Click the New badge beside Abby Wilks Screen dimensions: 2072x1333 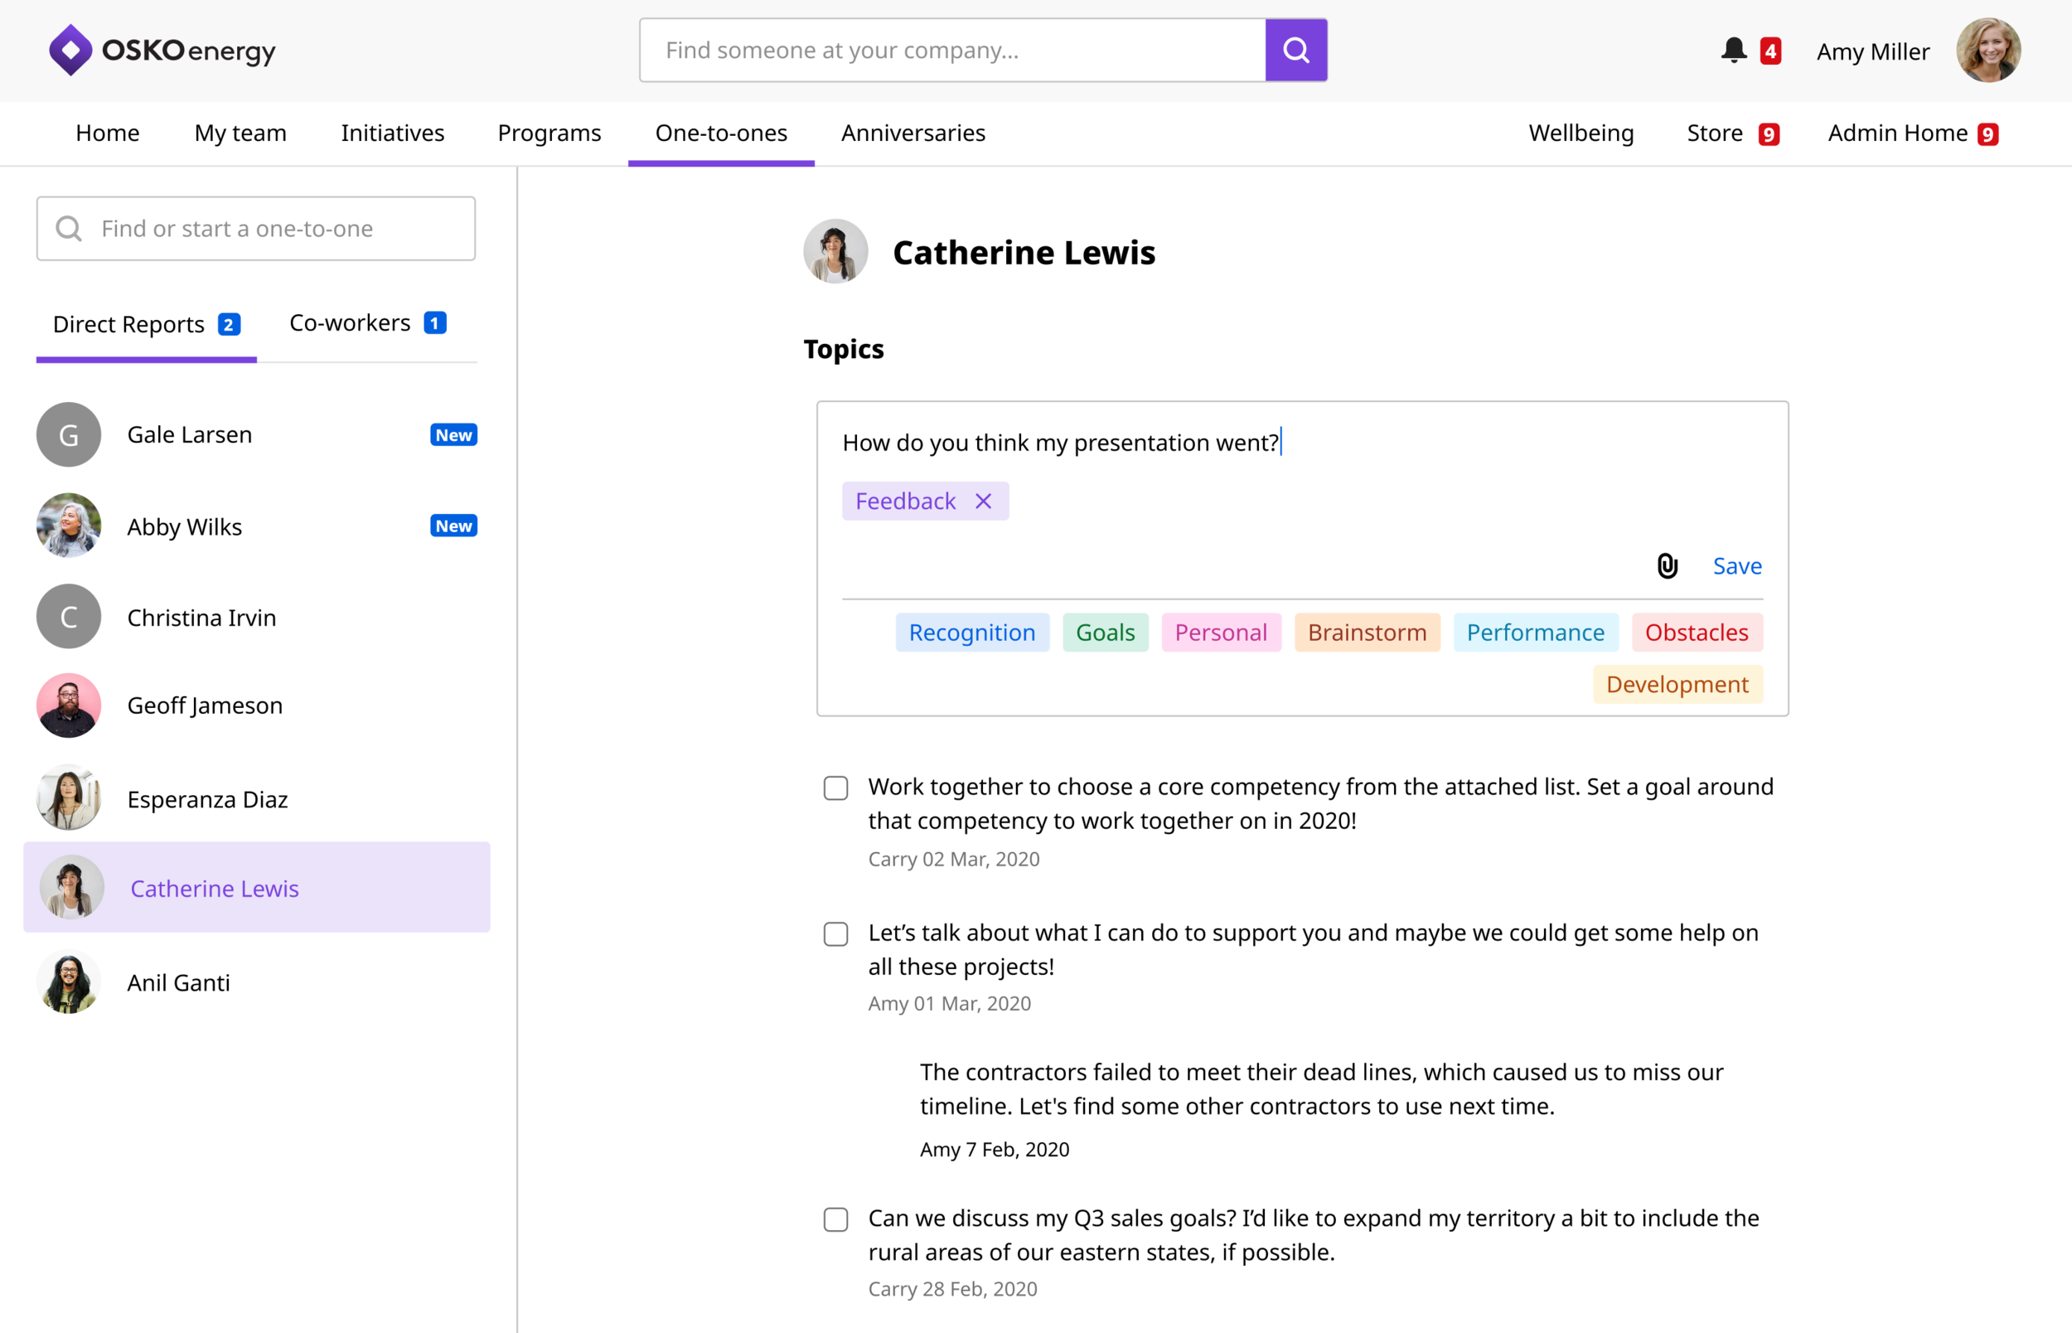coord(453,526)
